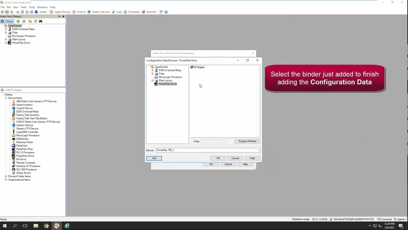Open the Tasks menu
This screenshot has height=230, width=408.
coord(24,7)
